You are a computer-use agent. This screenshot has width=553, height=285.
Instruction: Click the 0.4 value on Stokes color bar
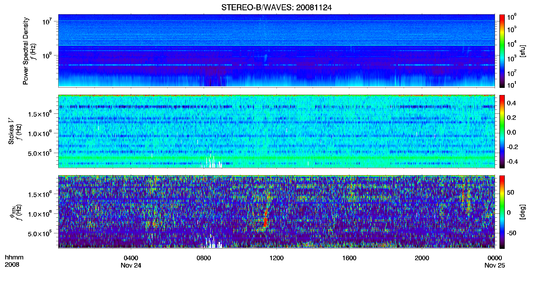[x=511, y=103]
